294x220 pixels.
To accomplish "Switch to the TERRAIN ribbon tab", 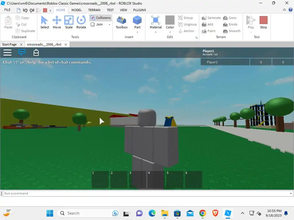I will coord(94,10).
